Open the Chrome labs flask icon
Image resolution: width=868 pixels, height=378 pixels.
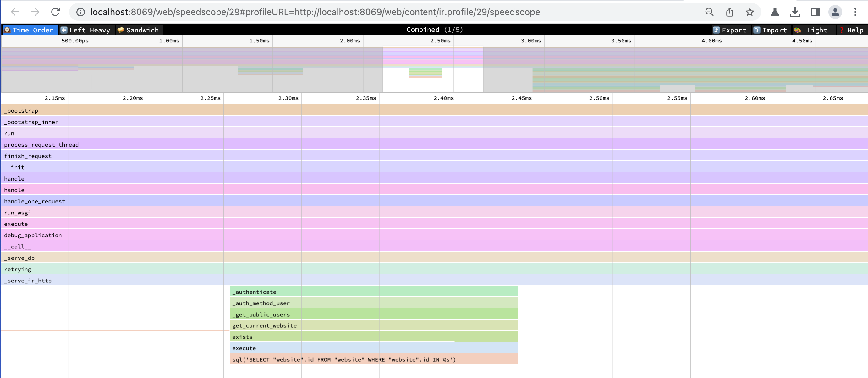775,12
